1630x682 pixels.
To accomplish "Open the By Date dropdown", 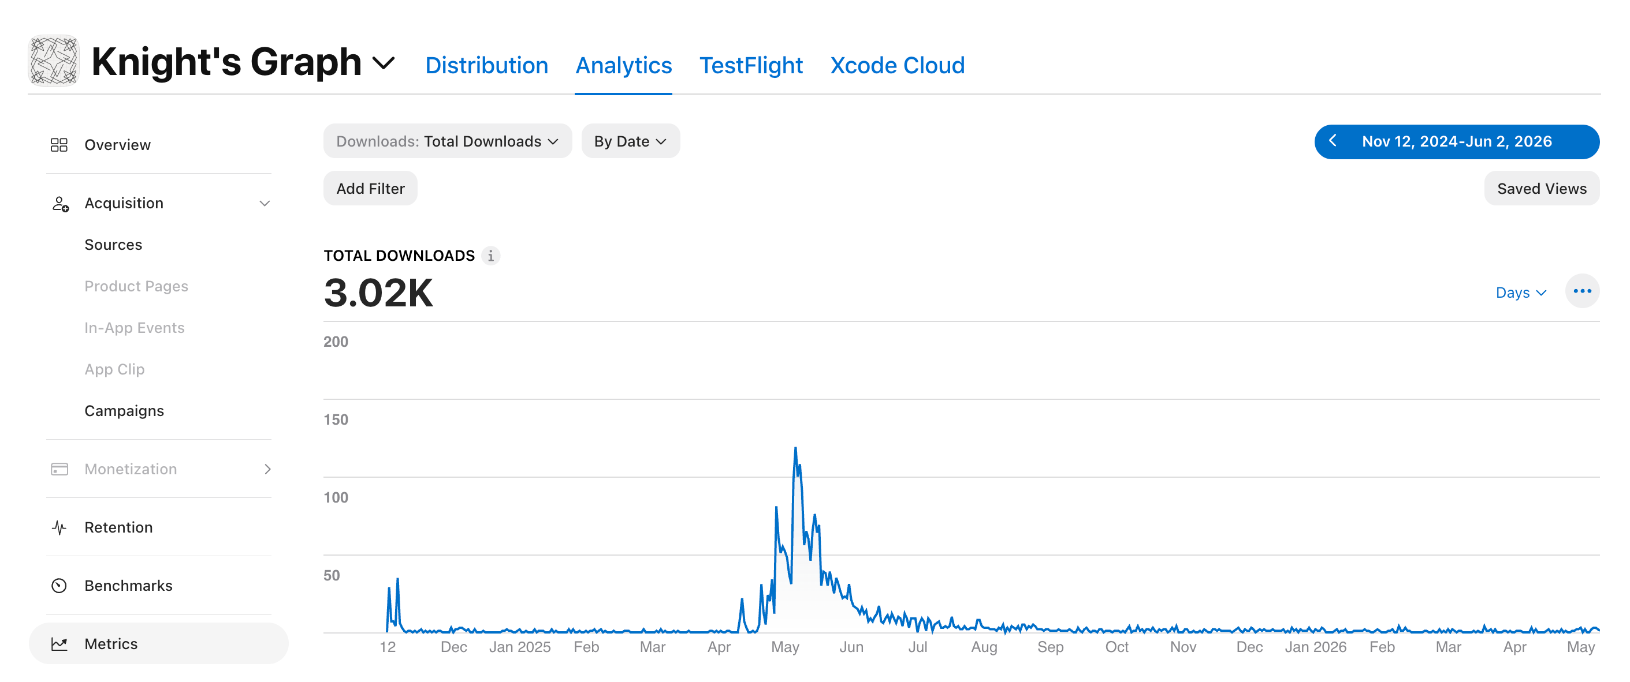I will coord(630,141).
